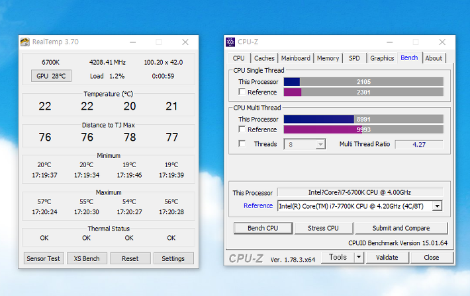This screenshot has width=470, height=296.
Task: Click the Reset button in RealTemp
Action: pyautogui.click(x=130, y=258)
